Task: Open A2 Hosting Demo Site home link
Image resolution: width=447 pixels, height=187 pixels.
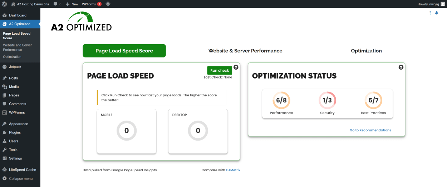Action: click(30, 4)
